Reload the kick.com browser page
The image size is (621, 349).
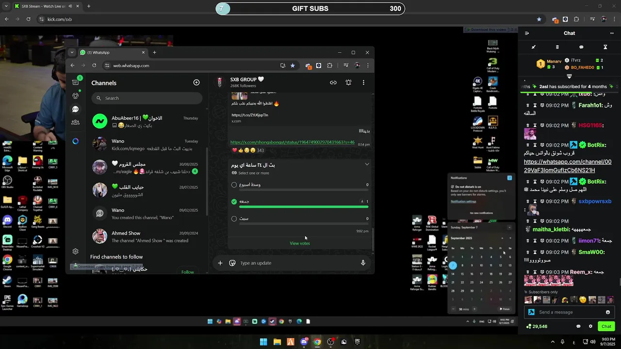[x=28, y=19]
